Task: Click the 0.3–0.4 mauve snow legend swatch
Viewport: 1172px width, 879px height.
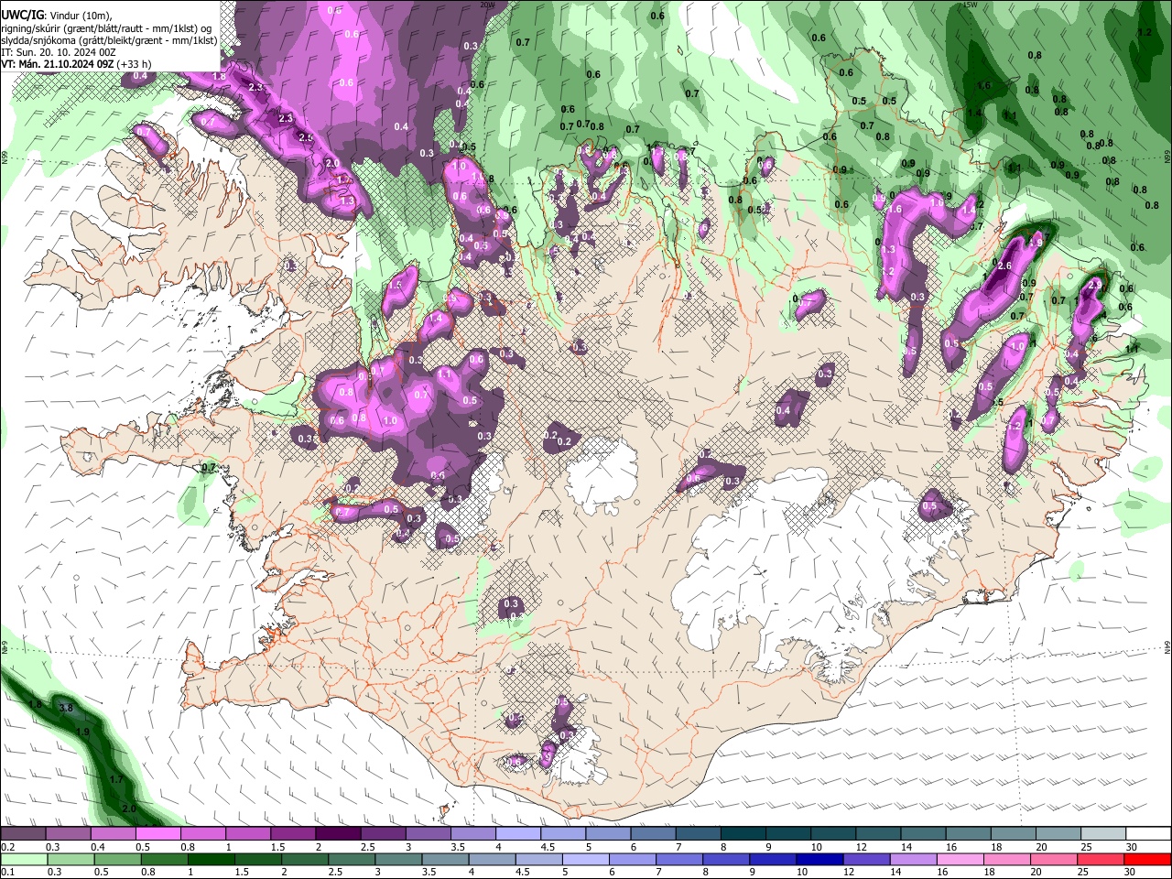Action: (x=69, y=834)
